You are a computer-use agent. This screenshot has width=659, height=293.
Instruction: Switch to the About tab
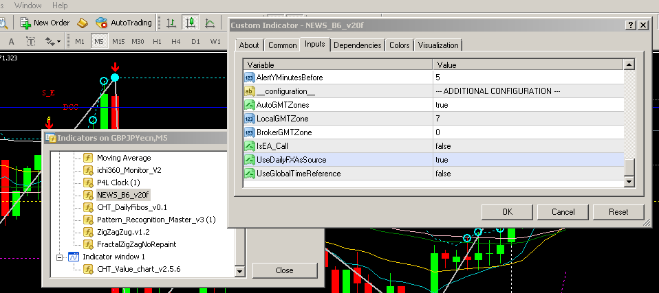[249, 45]
